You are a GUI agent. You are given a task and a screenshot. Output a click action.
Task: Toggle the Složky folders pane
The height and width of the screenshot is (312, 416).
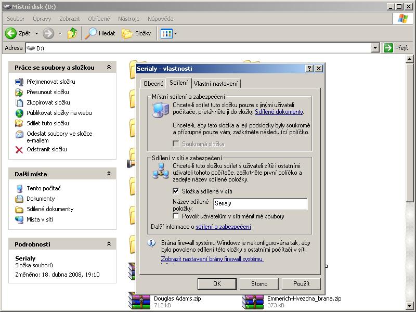[x=136, y=33]
